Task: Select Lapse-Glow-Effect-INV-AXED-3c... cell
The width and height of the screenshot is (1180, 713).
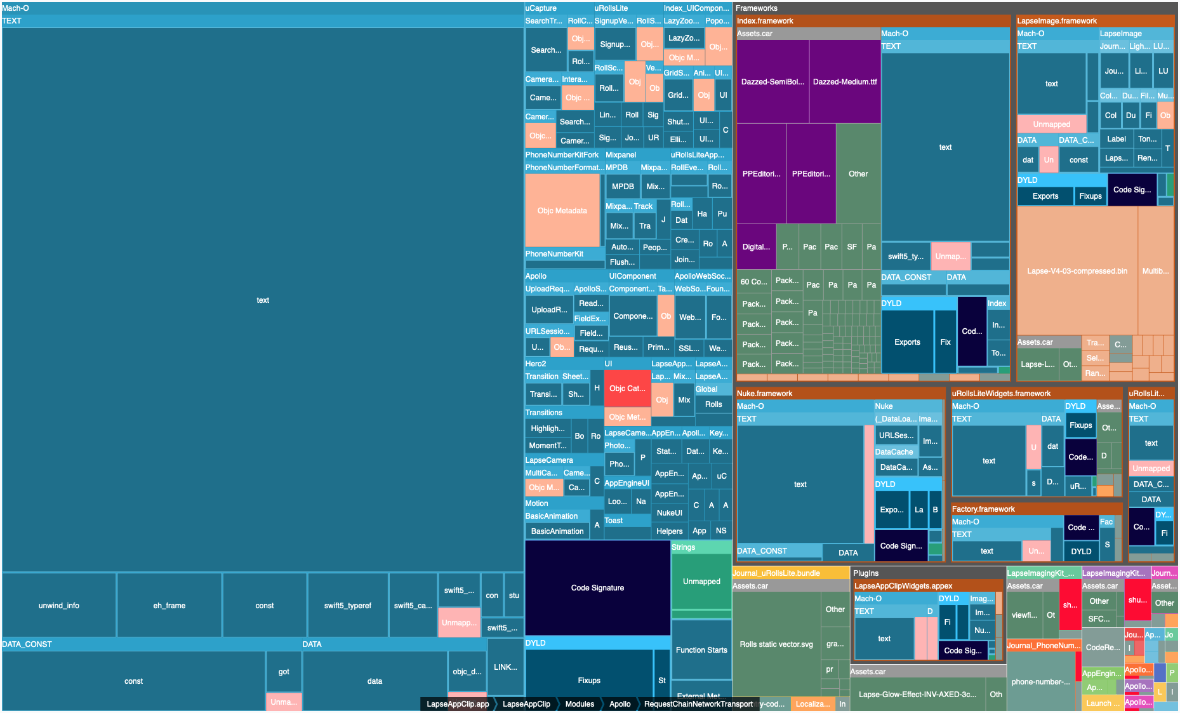Action: pyautogui.click(x=917, y=694)
